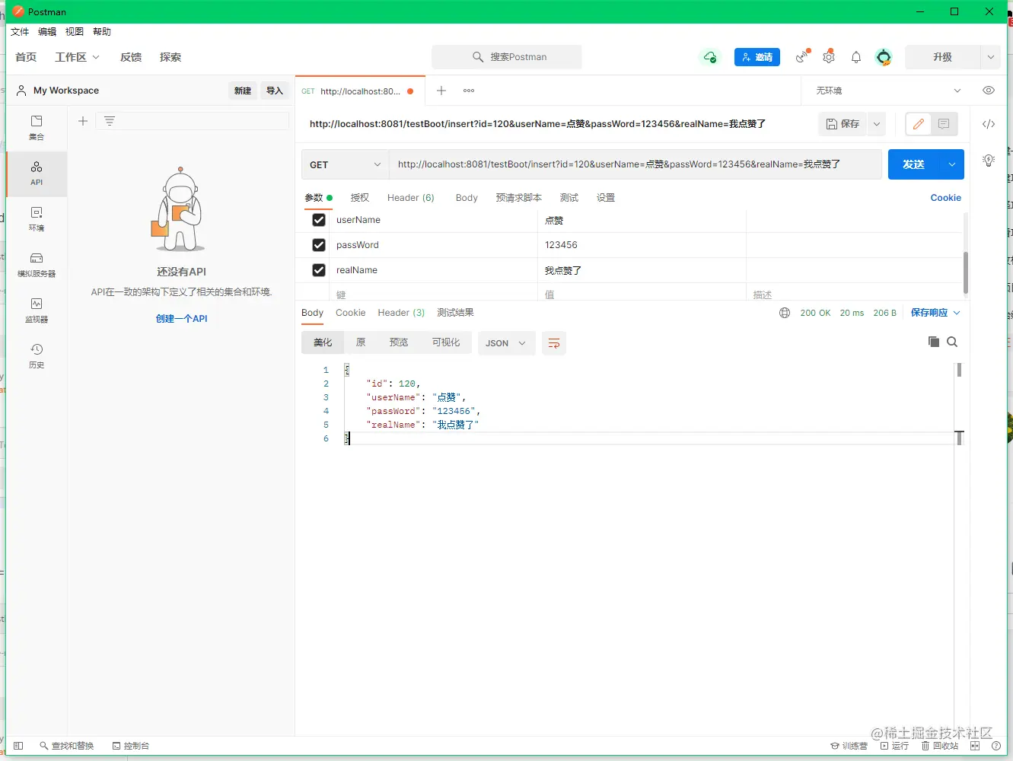
Task: Open the 帮助 menu
Action: click(102, 32)
